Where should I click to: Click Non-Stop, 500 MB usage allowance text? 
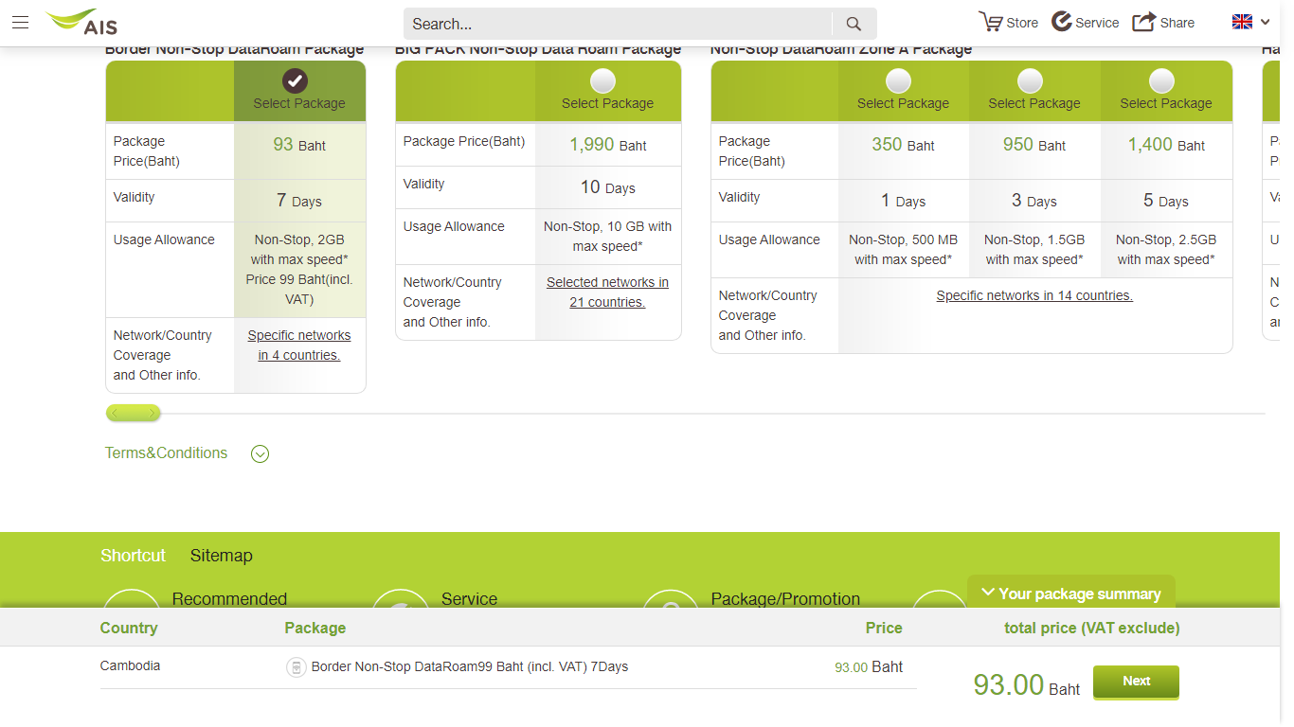tap(903, 250)
